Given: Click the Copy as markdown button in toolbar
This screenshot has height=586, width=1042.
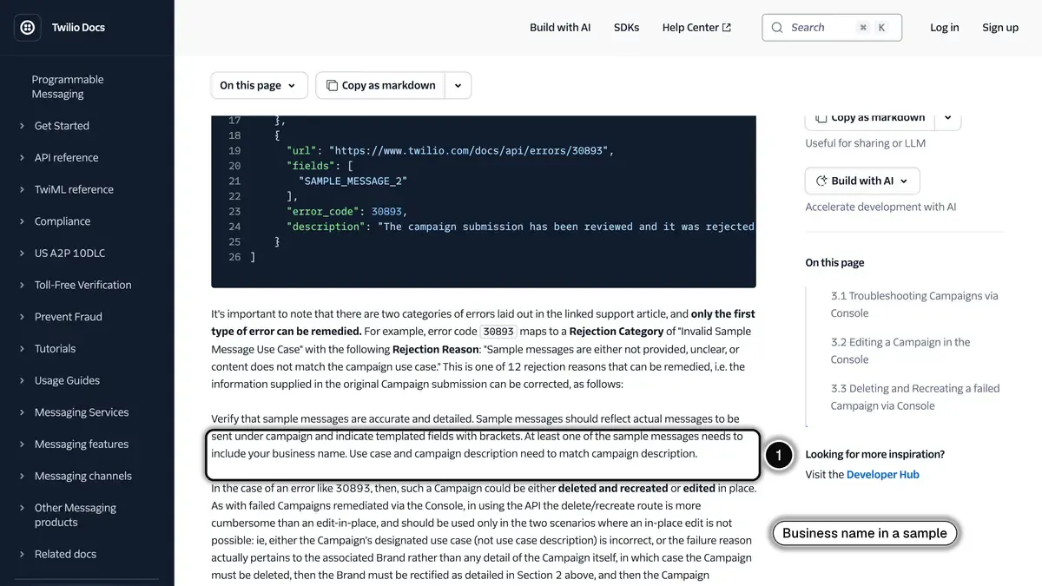Looking at the screenshot, I should tap(380, 85).
